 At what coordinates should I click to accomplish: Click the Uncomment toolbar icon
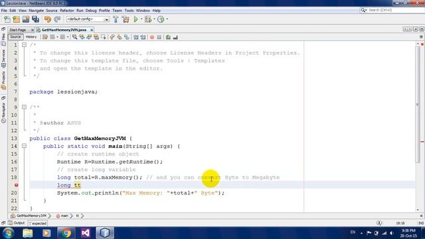click(x=175, y=37)
